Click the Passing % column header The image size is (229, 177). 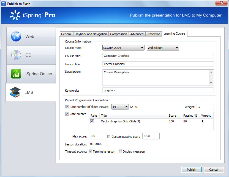pos(190,116)
